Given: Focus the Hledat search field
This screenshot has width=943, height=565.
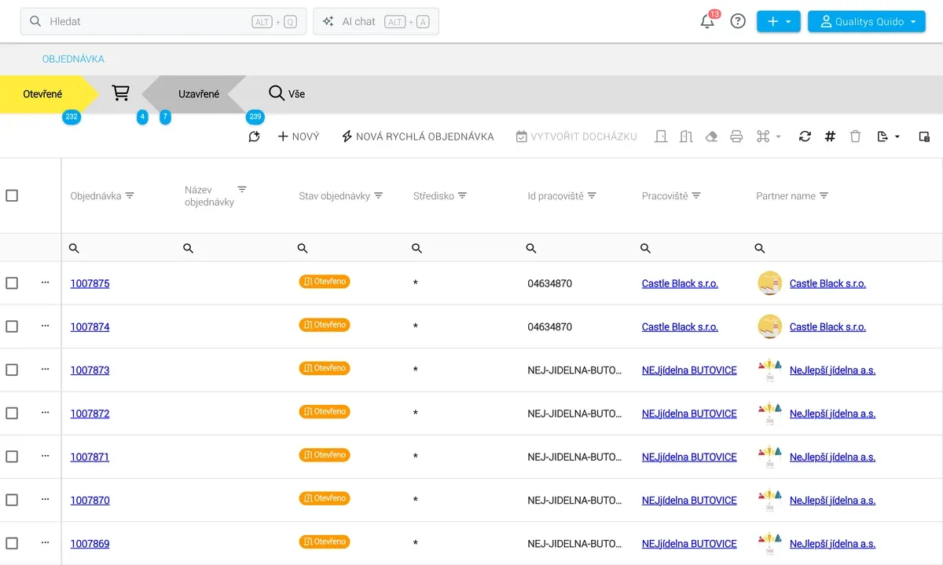Looking at the screenshot, I should tap(163, 21).
